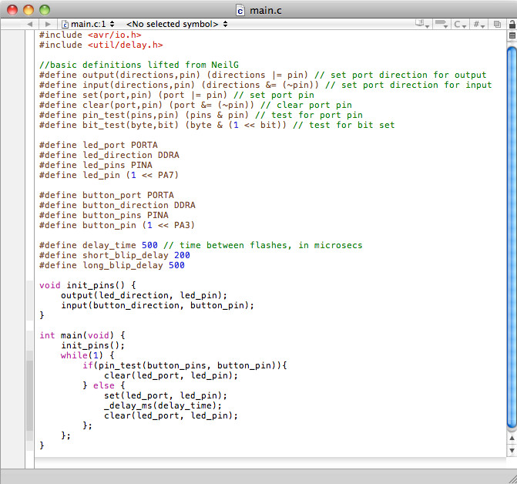Click the comment 'time between flashes, in microsecs'
The width and height of the screenshot is (517, 484).
(x=263, y=245)
